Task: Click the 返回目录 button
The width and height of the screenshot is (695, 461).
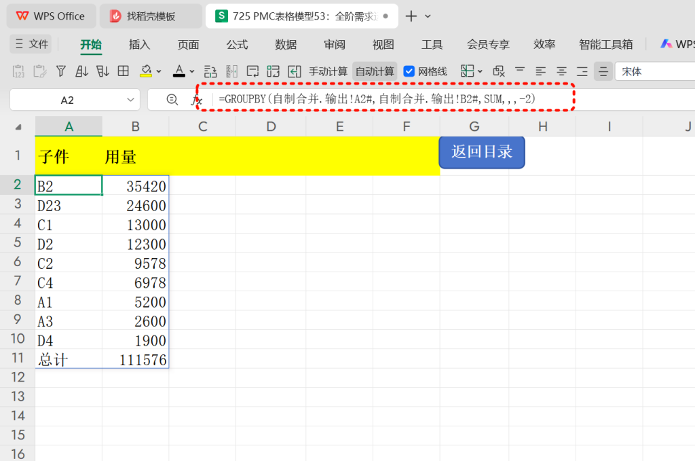Action: [x=482, y=152]
